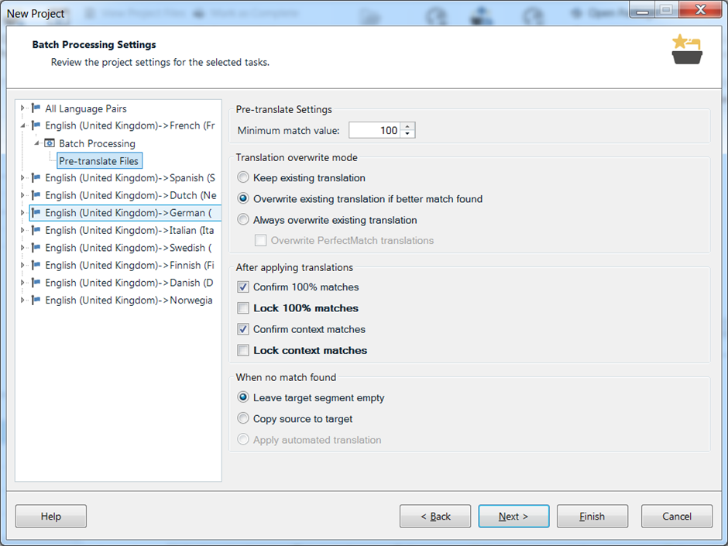Select the All Language Pairs tree item
This screenshot has height=546, width=728.
(86, 108)
